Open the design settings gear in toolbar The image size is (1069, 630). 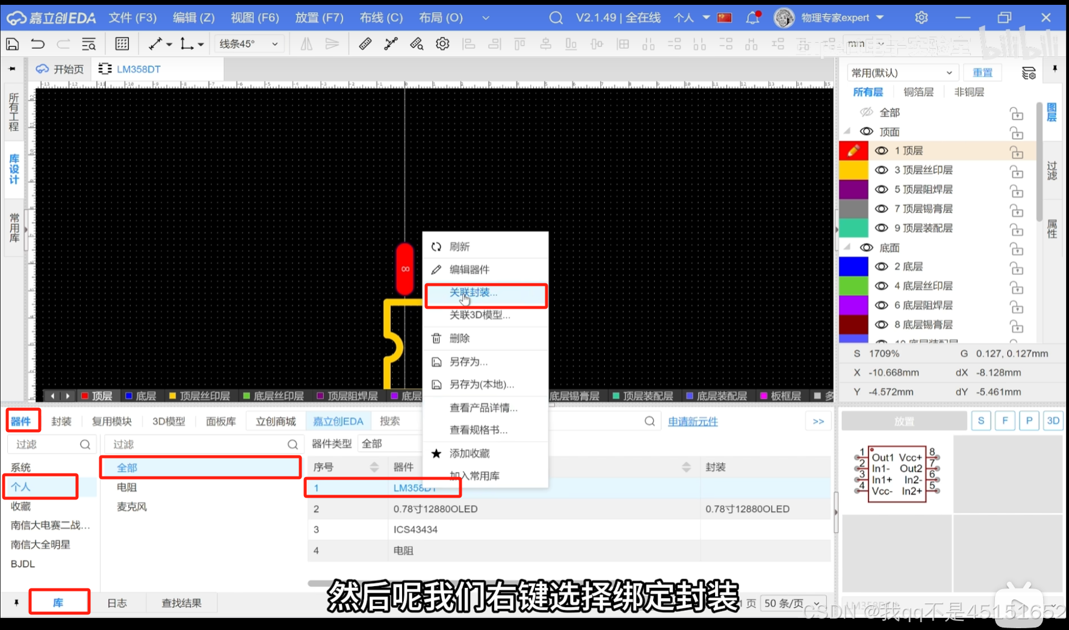[442, 44]
